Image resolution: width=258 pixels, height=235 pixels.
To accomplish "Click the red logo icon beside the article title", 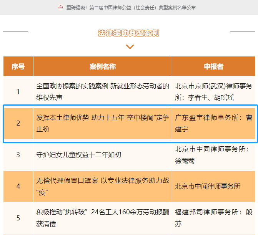I will [x=61, y=7].
